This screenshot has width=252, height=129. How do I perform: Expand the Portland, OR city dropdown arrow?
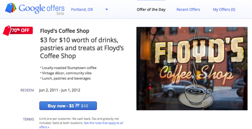point(107,9)
